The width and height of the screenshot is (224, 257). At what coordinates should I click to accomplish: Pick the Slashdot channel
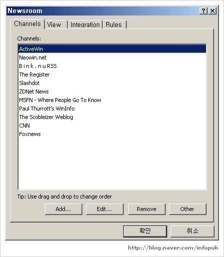tap(112, 83)
